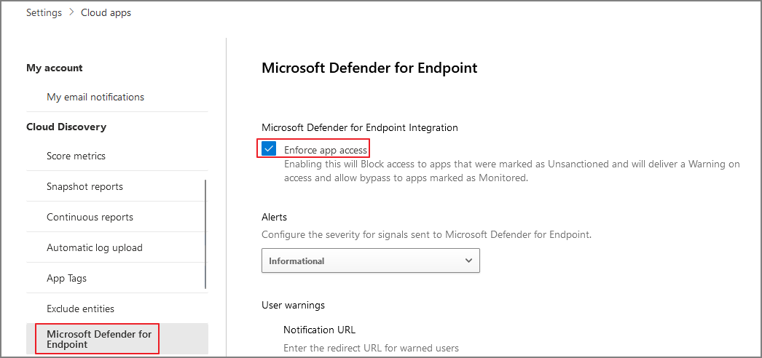Click the Microsoft Defender for Endpoint Integration label

[360, 127]
